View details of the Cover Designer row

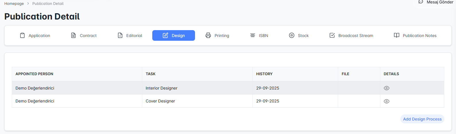point(387,101)
